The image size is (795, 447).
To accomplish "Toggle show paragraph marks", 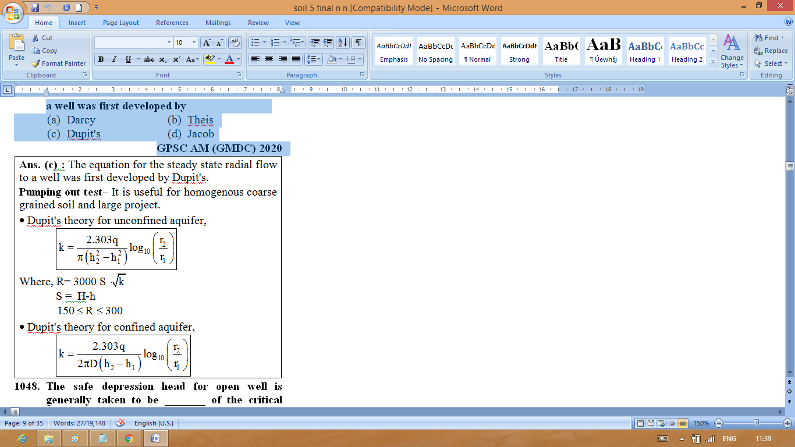I will point(359,42).
